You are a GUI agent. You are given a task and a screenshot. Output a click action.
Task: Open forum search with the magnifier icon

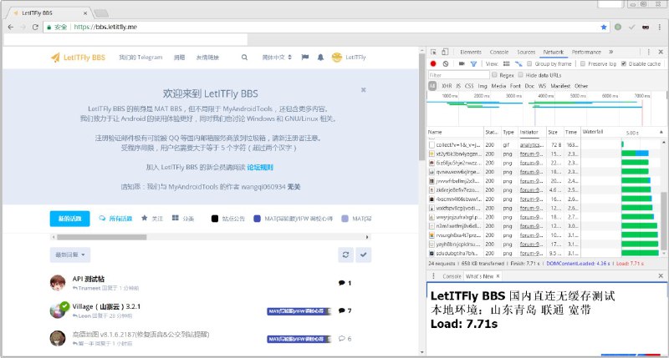click(244, 57)
